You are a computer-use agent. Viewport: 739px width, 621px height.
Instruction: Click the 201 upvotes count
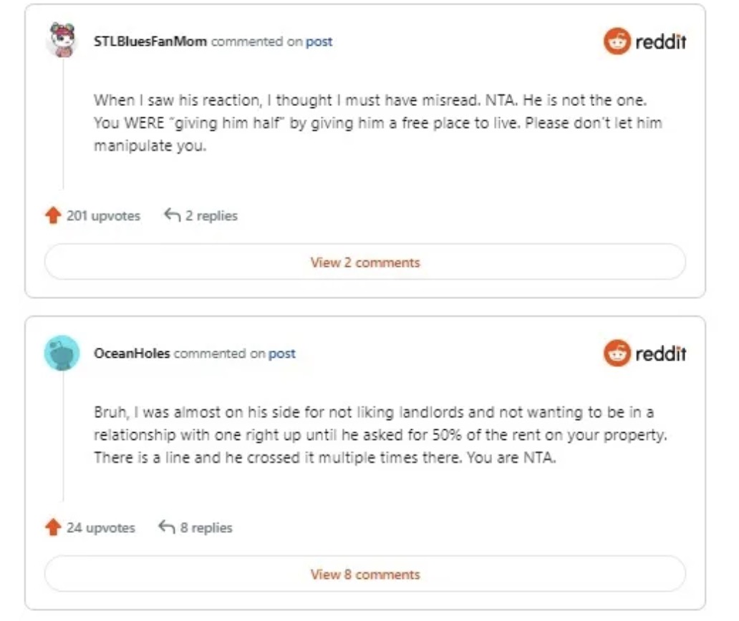tap(103, 215)
